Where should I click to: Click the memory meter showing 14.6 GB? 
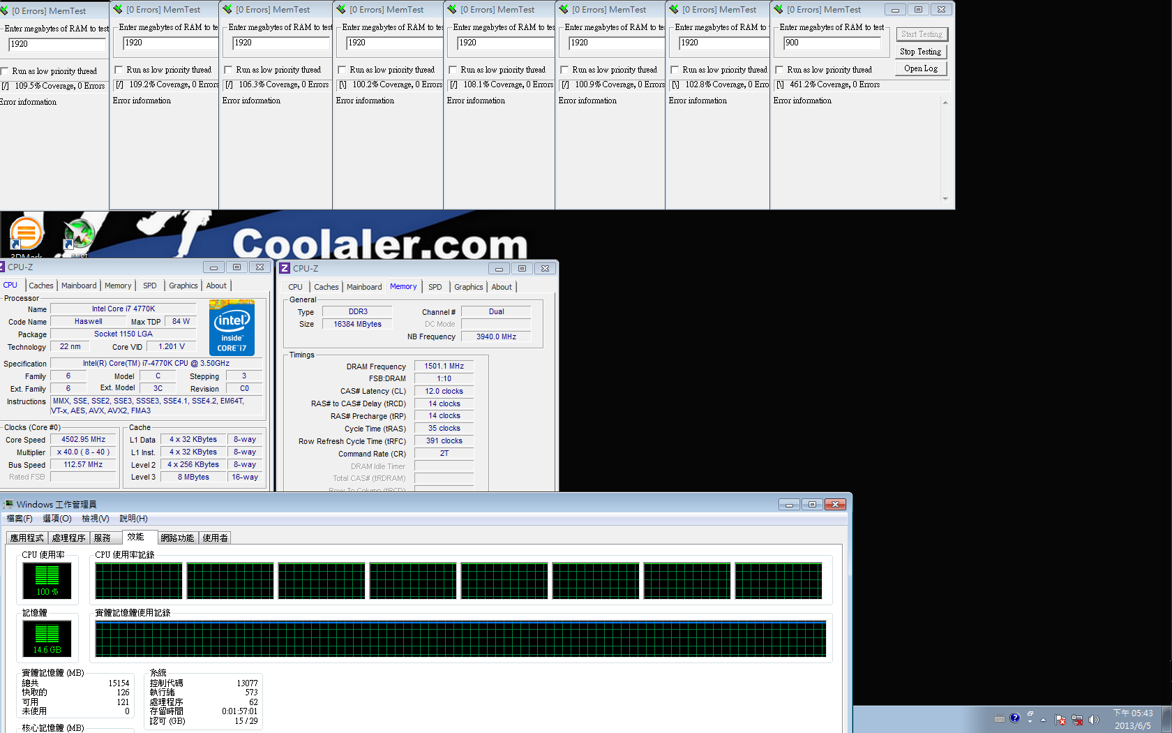click(47, 639)
